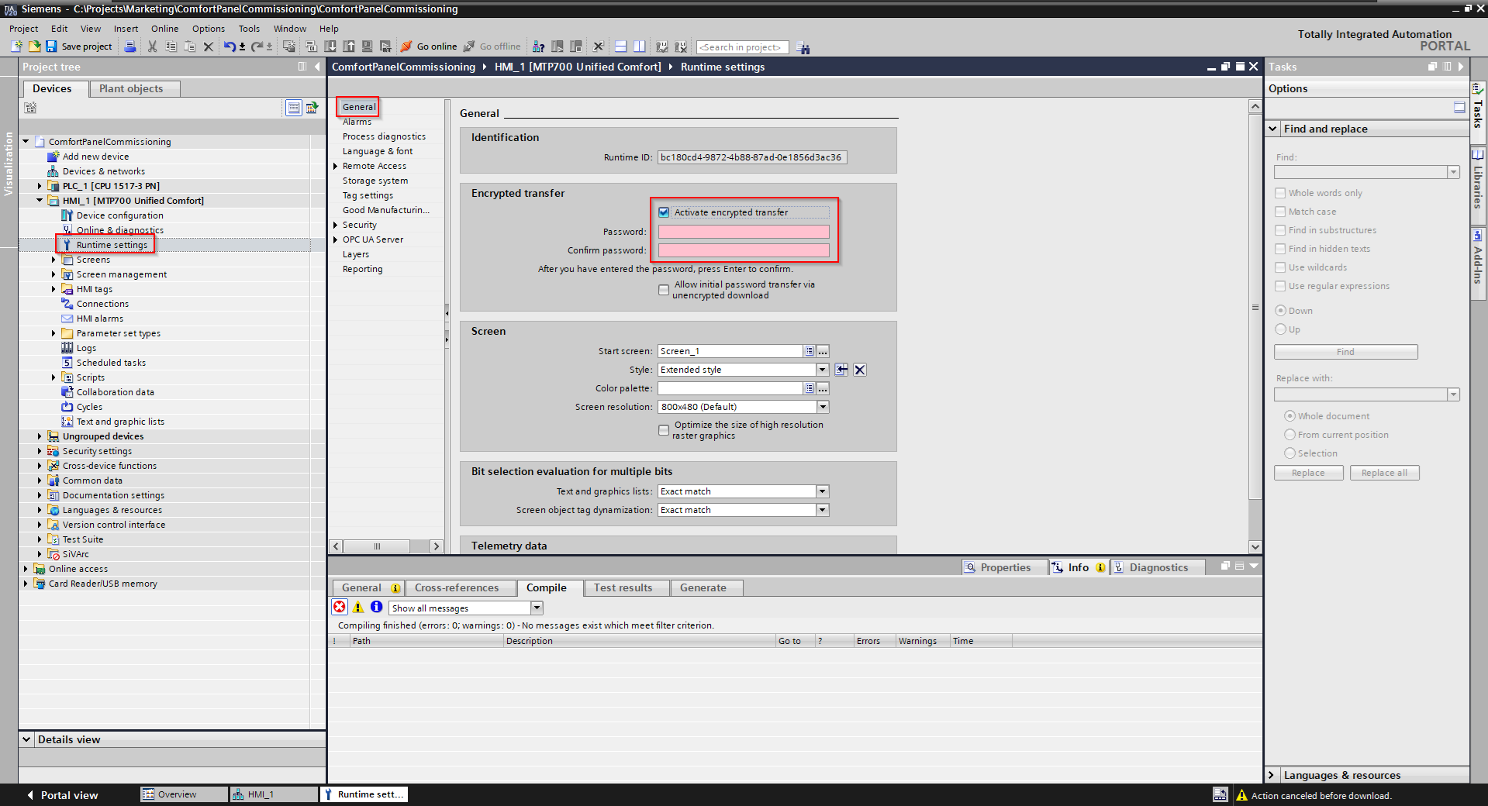
Task: Click the Undo arrow icon
Action: pos(230,46)
